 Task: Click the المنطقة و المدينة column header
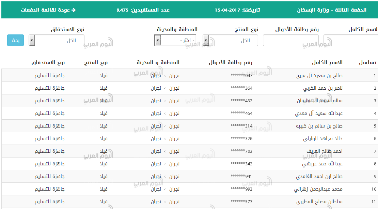click(x=158, y=63)
